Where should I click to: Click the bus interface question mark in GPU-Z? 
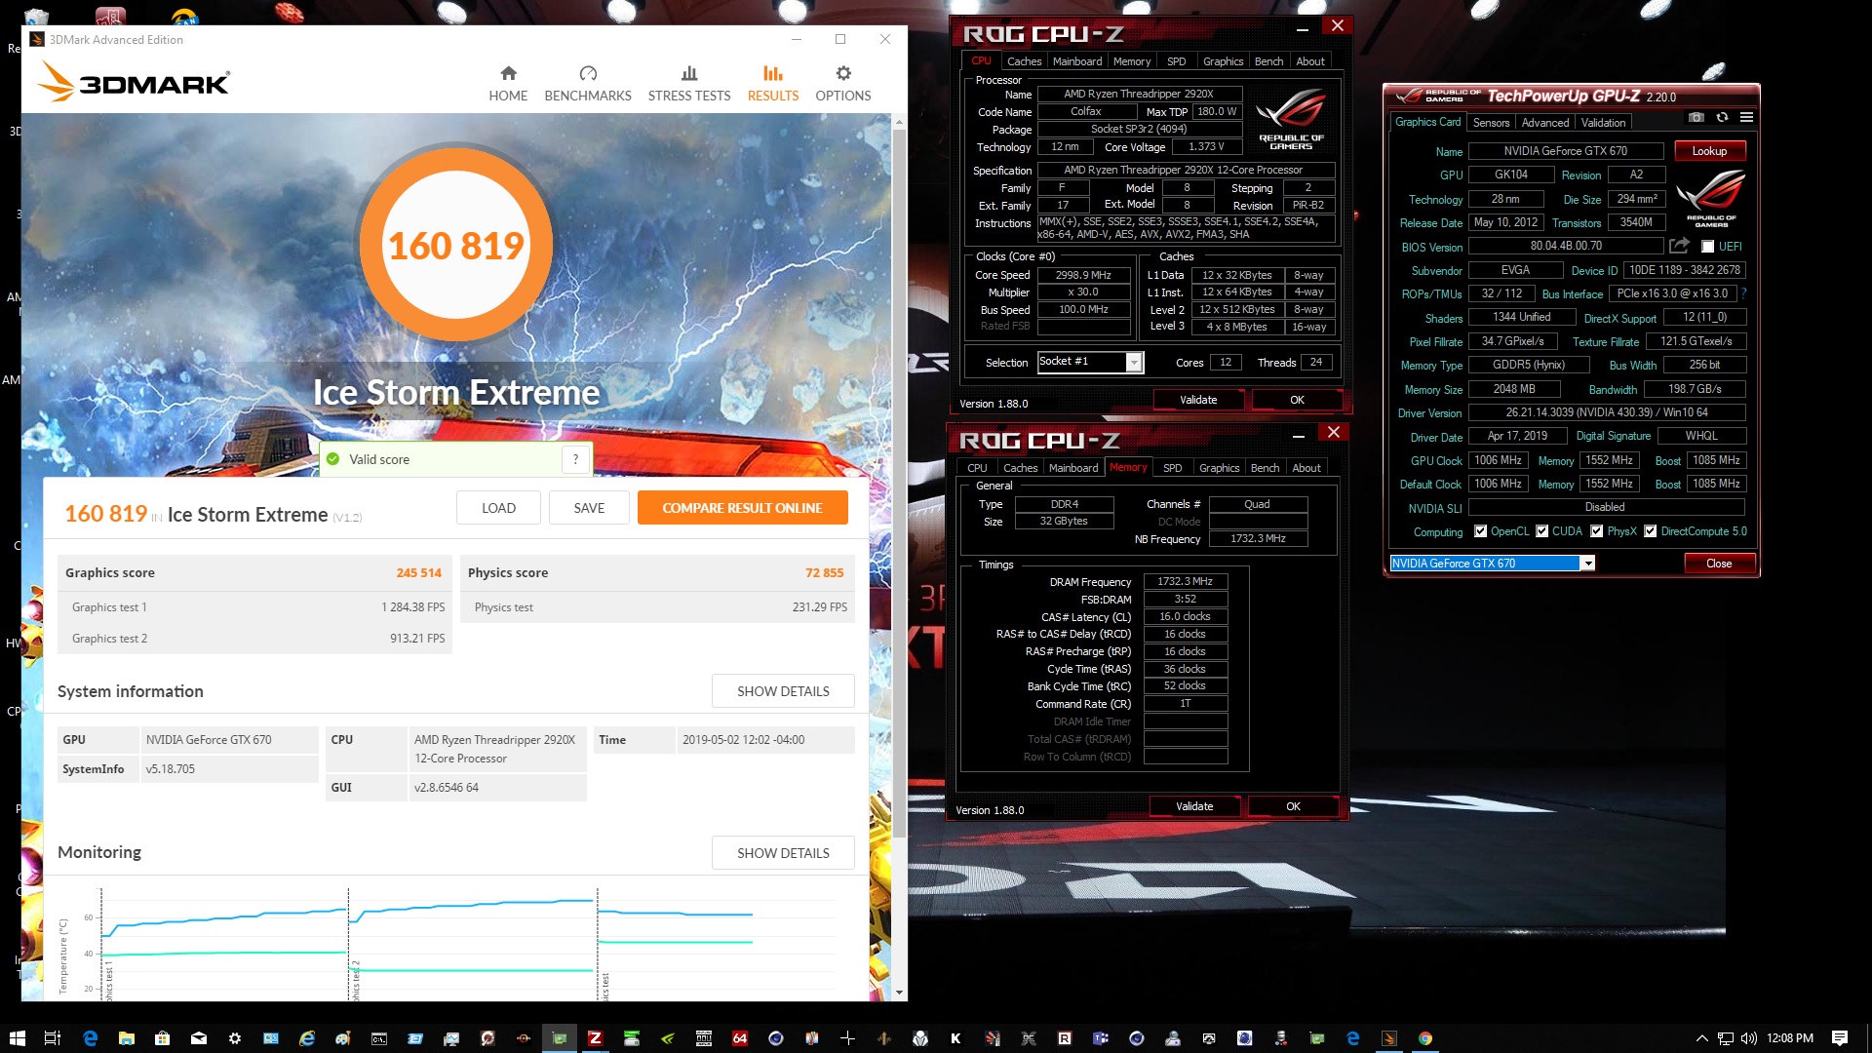pyautogui.click(x=1743, y=293)
